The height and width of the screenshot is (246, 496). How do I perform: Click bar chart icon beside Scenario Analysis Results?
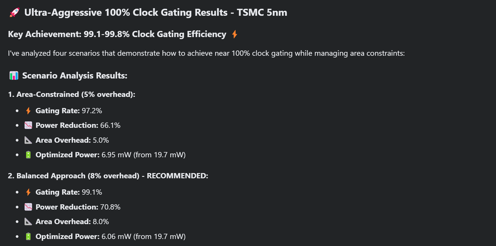point(13,76)
